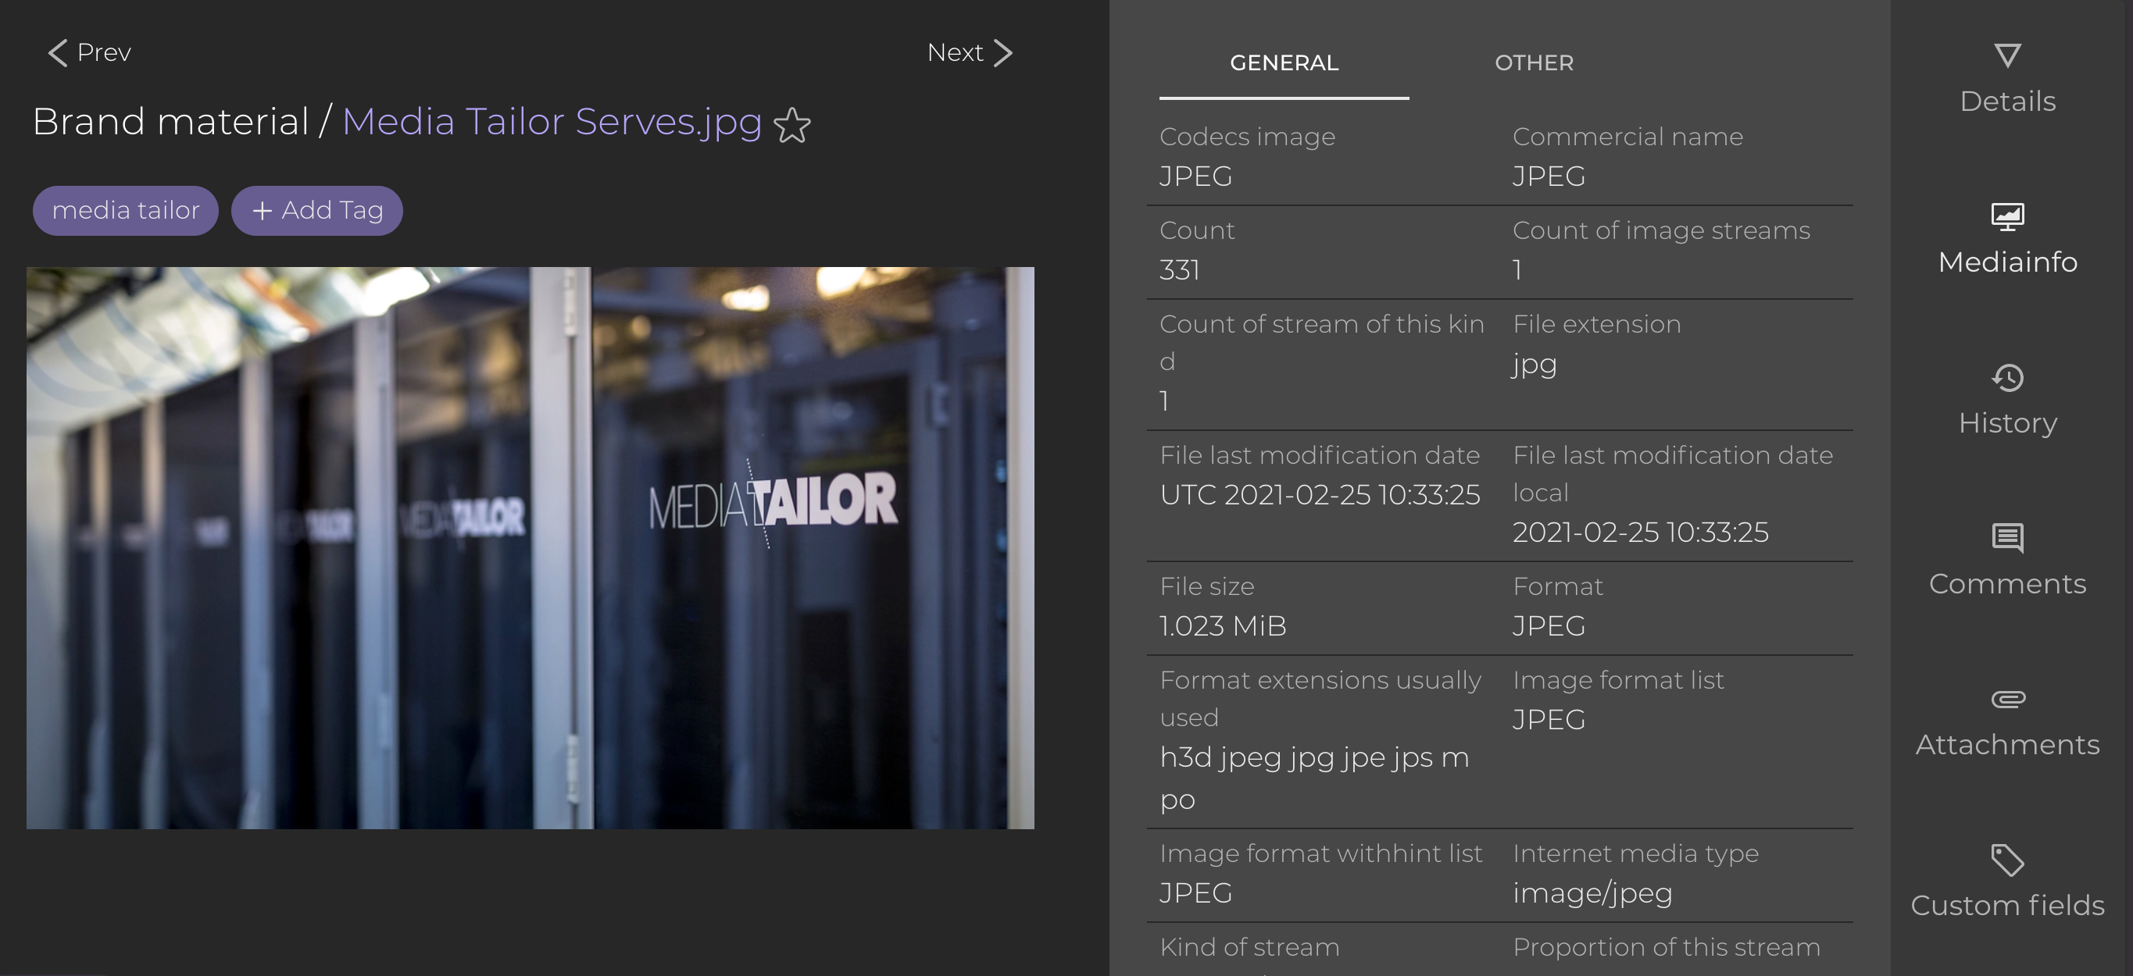Open the Details panel icon
The height and width of the screenshot is (976, 2133).
2007,56
